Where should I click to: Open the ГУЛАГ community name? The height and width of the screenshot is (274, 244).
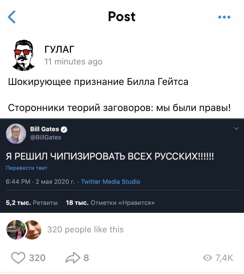tap(60, 49)
